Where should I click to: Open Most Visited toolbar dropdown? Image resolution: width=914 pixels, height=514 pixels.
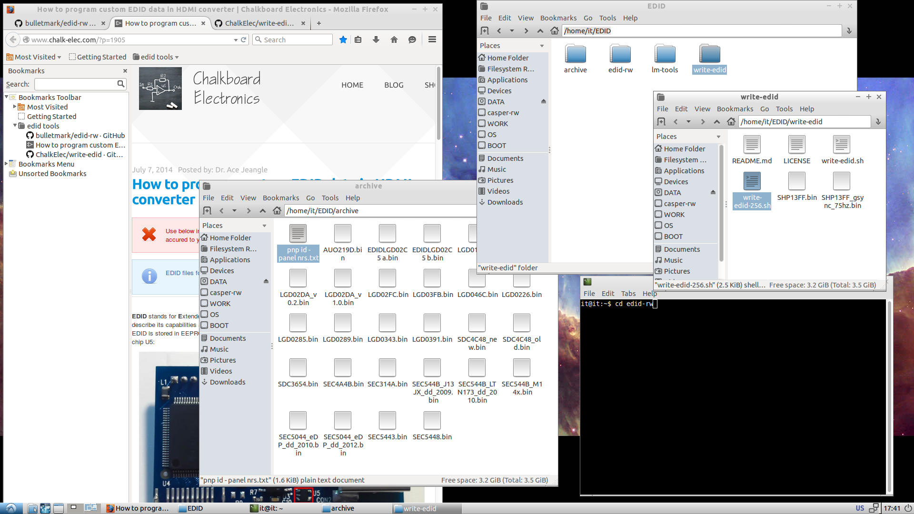coord(34,57)
